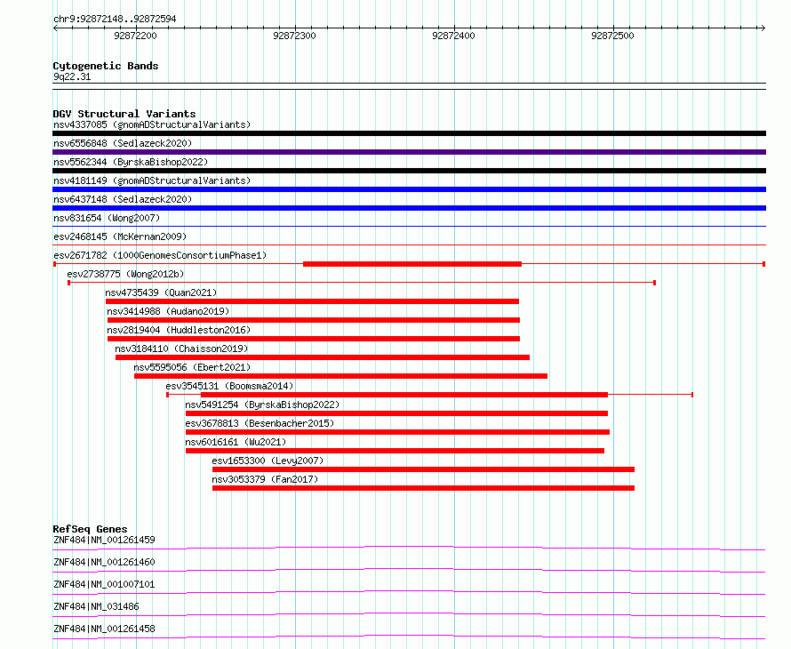Click the ZNF484|NM_001007101 transcript label

pos(104,584)
